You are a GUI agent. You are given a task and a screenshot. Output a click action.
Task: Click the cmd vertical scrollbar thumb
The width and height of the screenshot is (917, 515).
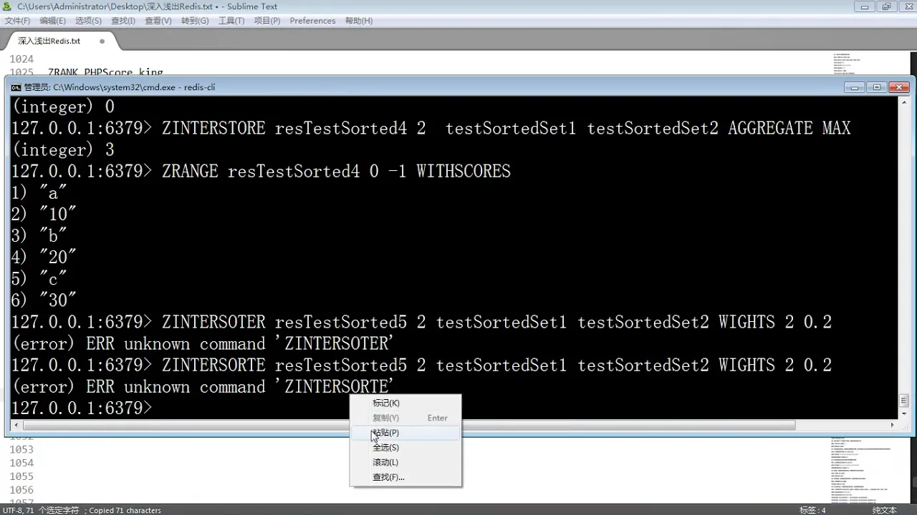tap(904, 401)
